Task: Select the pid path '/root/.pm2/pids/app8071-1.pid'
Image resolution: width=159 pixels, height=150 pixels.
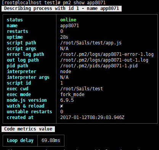Action: [99, 66]
